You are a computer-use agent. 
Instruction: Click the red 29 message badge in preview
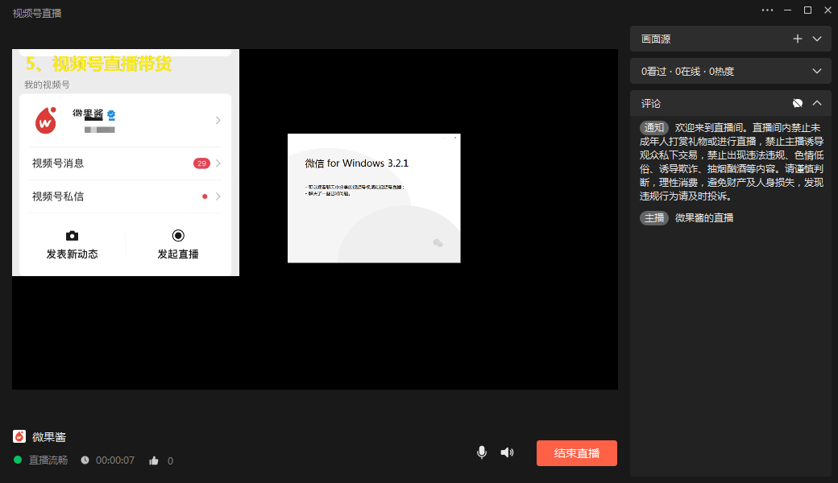201,163
